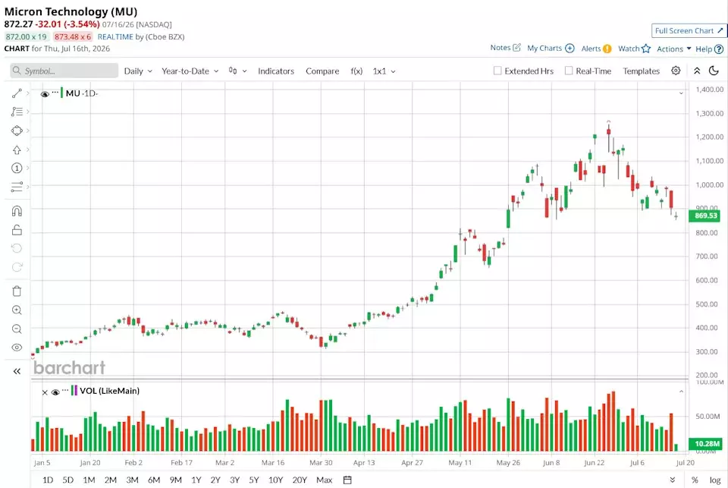Expand the volume pane chevron
The width and height of the screenshot is (728, 488).
pyautogui.click(x=681, y=392)
